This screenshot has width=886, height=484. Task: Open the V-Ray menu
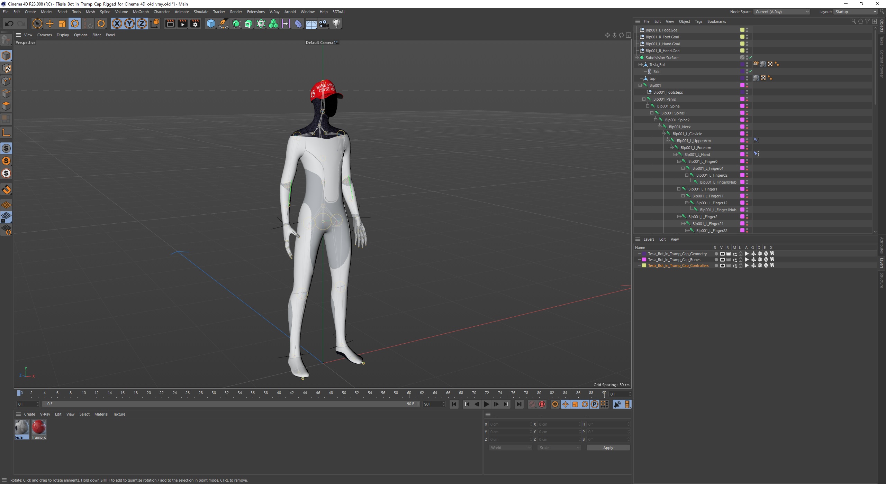(x=274, y=12)
